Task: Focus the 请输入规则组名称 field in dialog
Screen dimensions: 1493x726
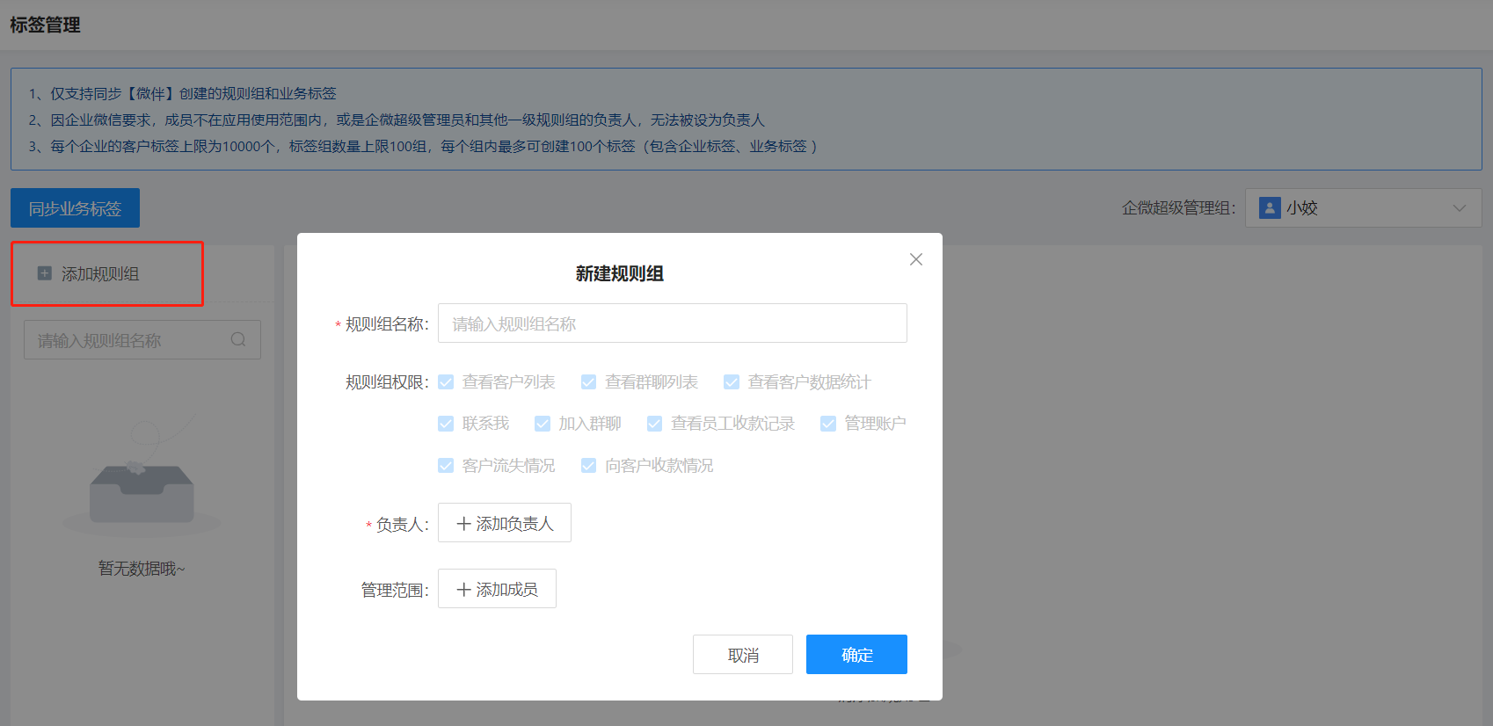Action: (672, 323)
